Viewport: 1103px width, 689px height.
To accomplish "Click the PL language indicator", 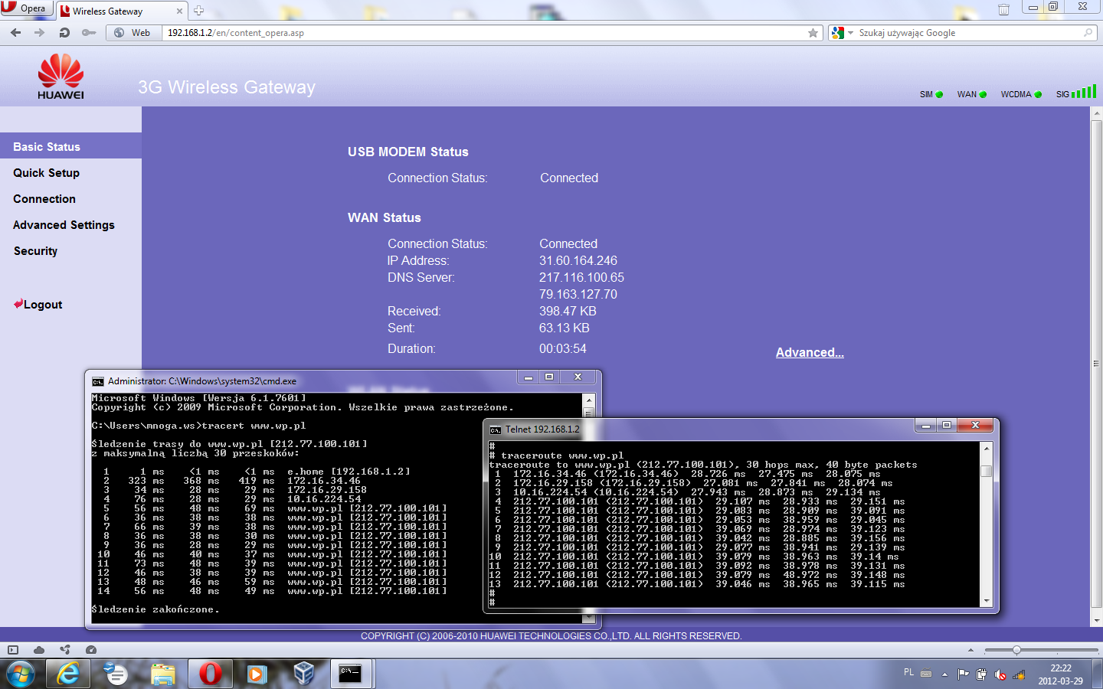I will click(x=908, y=672).
